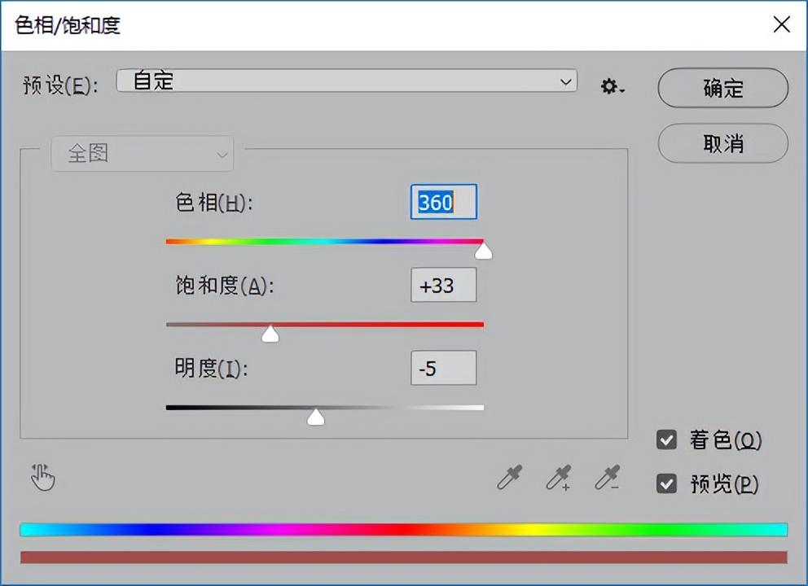Open the preset options gear menu
This screenshot has height=586, width=808.
(613, 86)
